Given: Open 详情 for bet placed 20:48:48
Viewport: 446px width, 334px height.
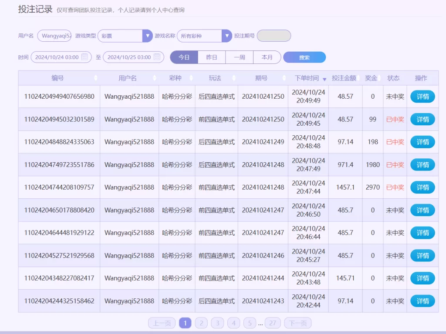Looking at the screenshot, I should point(422,142).
